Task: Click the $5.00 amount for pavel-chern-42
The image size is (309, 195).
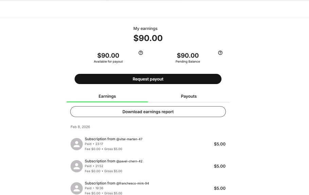Action: point(220,166)
